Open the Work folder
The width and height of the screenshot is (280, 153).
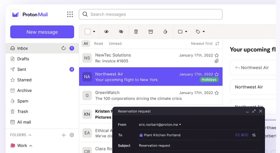point(22,146)
